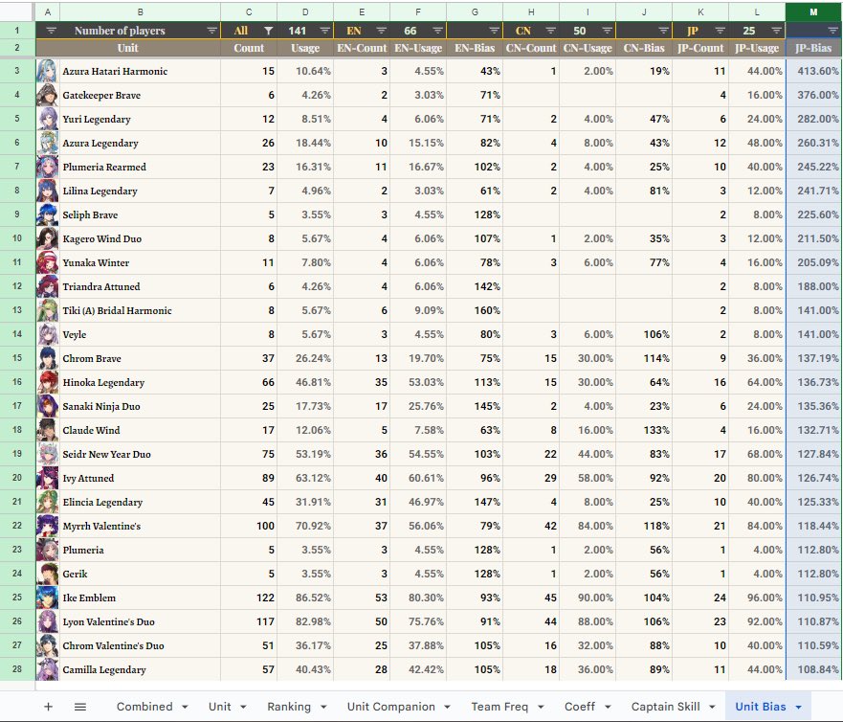Open filter icon beside CN header
843x722 pixels.
click(x=550, y=31)
